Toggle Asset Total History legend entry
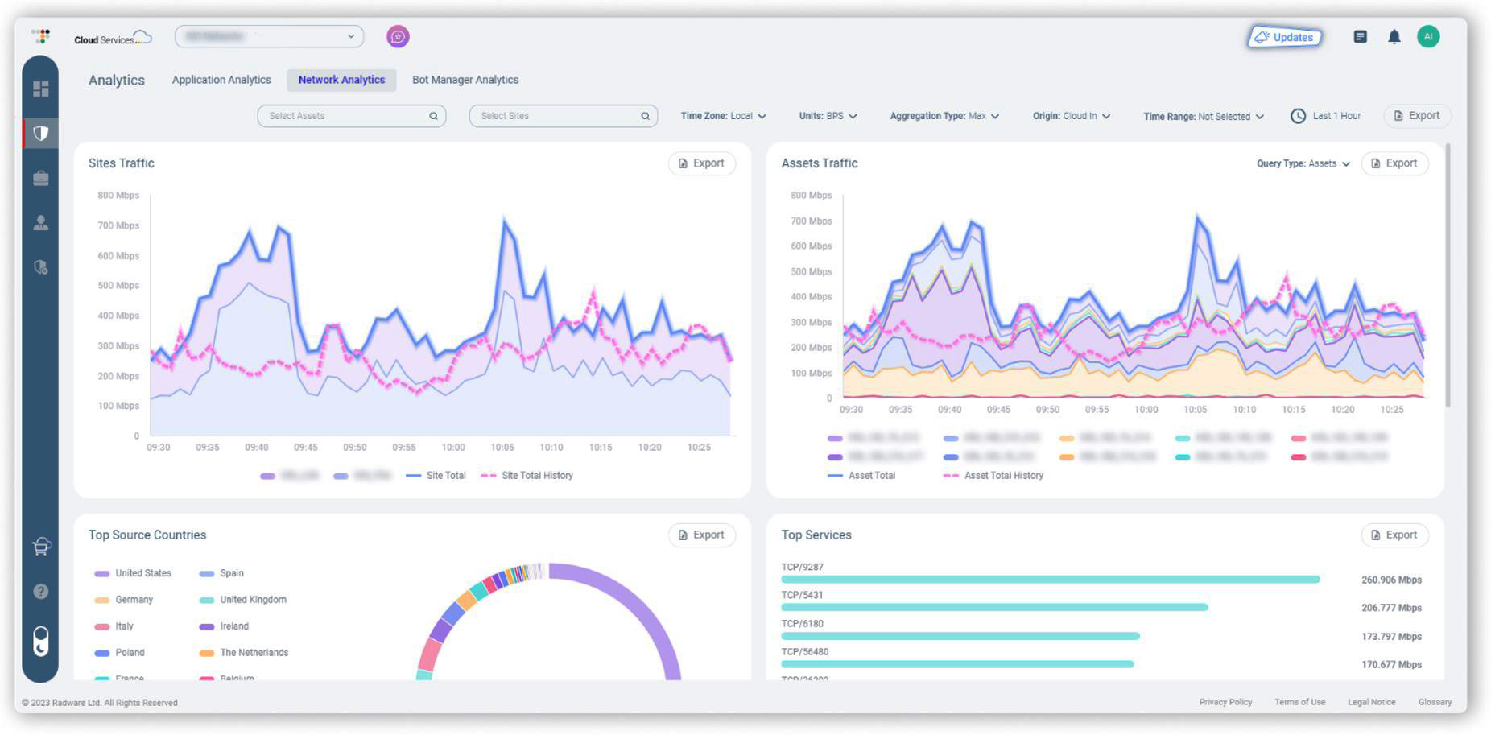Screen dimensions: 1491x735 click(993, 476)
